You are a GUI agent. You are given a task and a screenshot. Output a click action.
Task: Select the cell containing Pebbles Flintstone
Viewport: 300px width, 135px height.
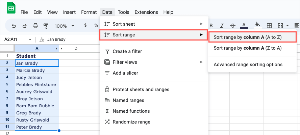click(36, 84)
